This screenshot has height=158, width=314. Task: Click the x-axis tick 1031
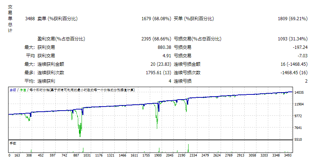[87, 155]
